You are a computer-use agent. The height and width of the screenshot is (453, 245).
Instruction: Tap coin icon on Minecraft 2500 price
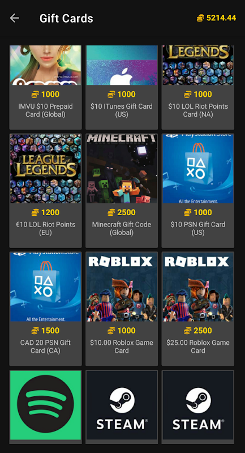click(x=111, y=213)
